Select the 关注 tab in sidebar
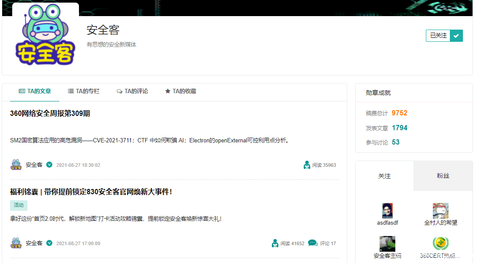490x263 pixels. click(384, 176)
